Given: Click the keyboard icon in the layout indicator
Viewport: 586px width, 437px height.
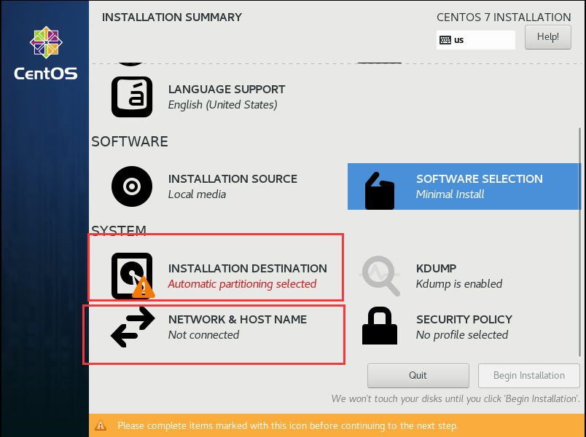Looking at the screenshot, I should 447,39.
